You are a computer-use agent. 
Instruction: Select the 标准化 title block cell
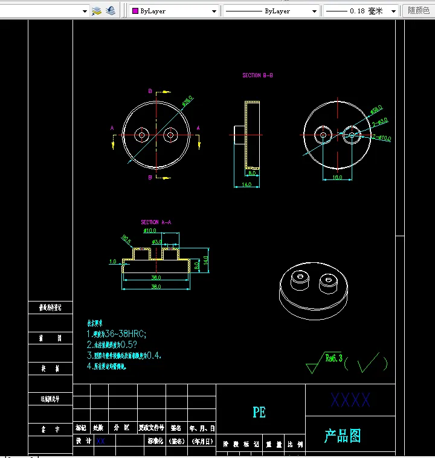(155, 440)
